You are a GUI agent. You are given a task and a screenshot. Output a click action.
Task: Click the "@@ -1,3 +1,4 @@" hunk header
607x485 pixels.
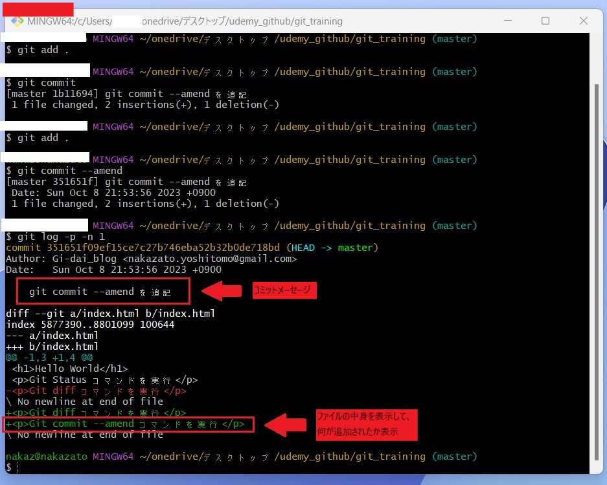(49, 358)
